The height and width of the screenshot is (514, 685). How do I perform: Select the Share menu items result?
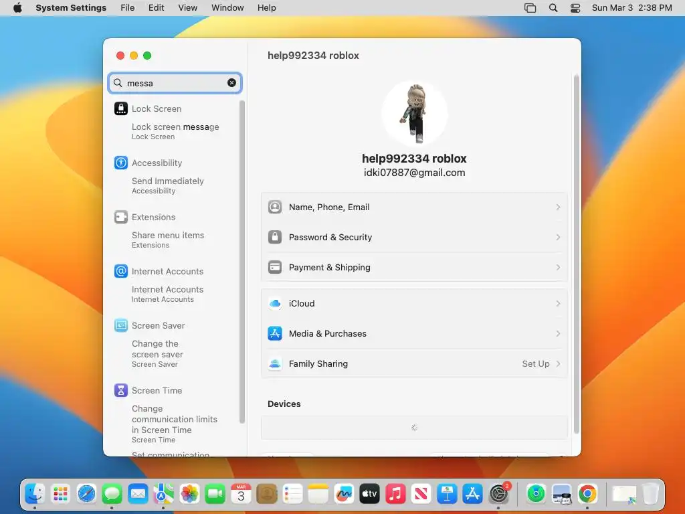(x=168, y=240)
